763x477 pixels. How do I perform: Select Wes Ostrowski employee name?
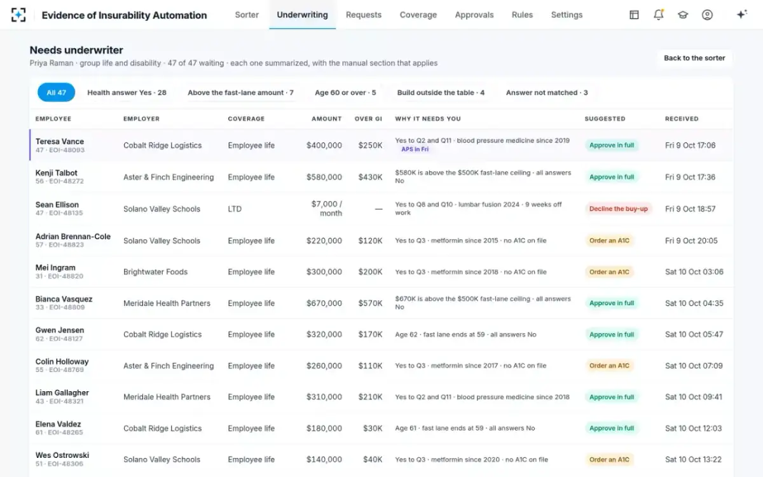pyautogui.click(x=62, y=455)
